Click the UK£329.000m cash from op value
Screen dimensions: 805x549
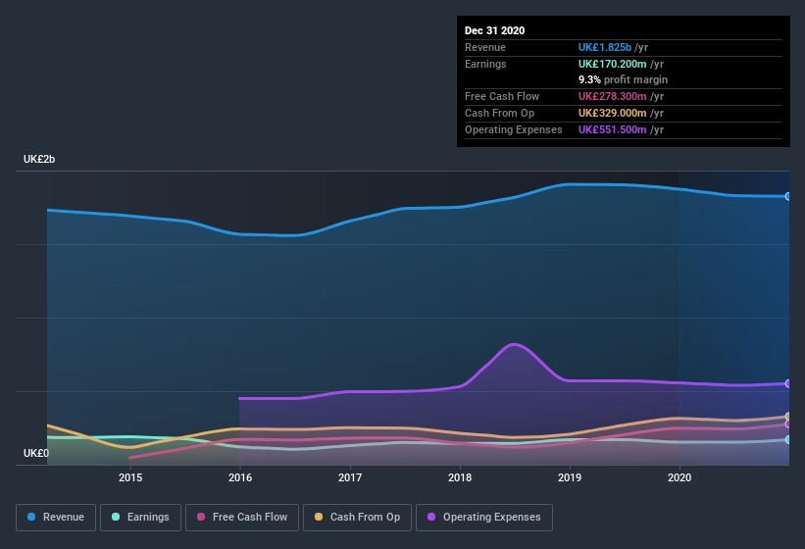point(613,113)
